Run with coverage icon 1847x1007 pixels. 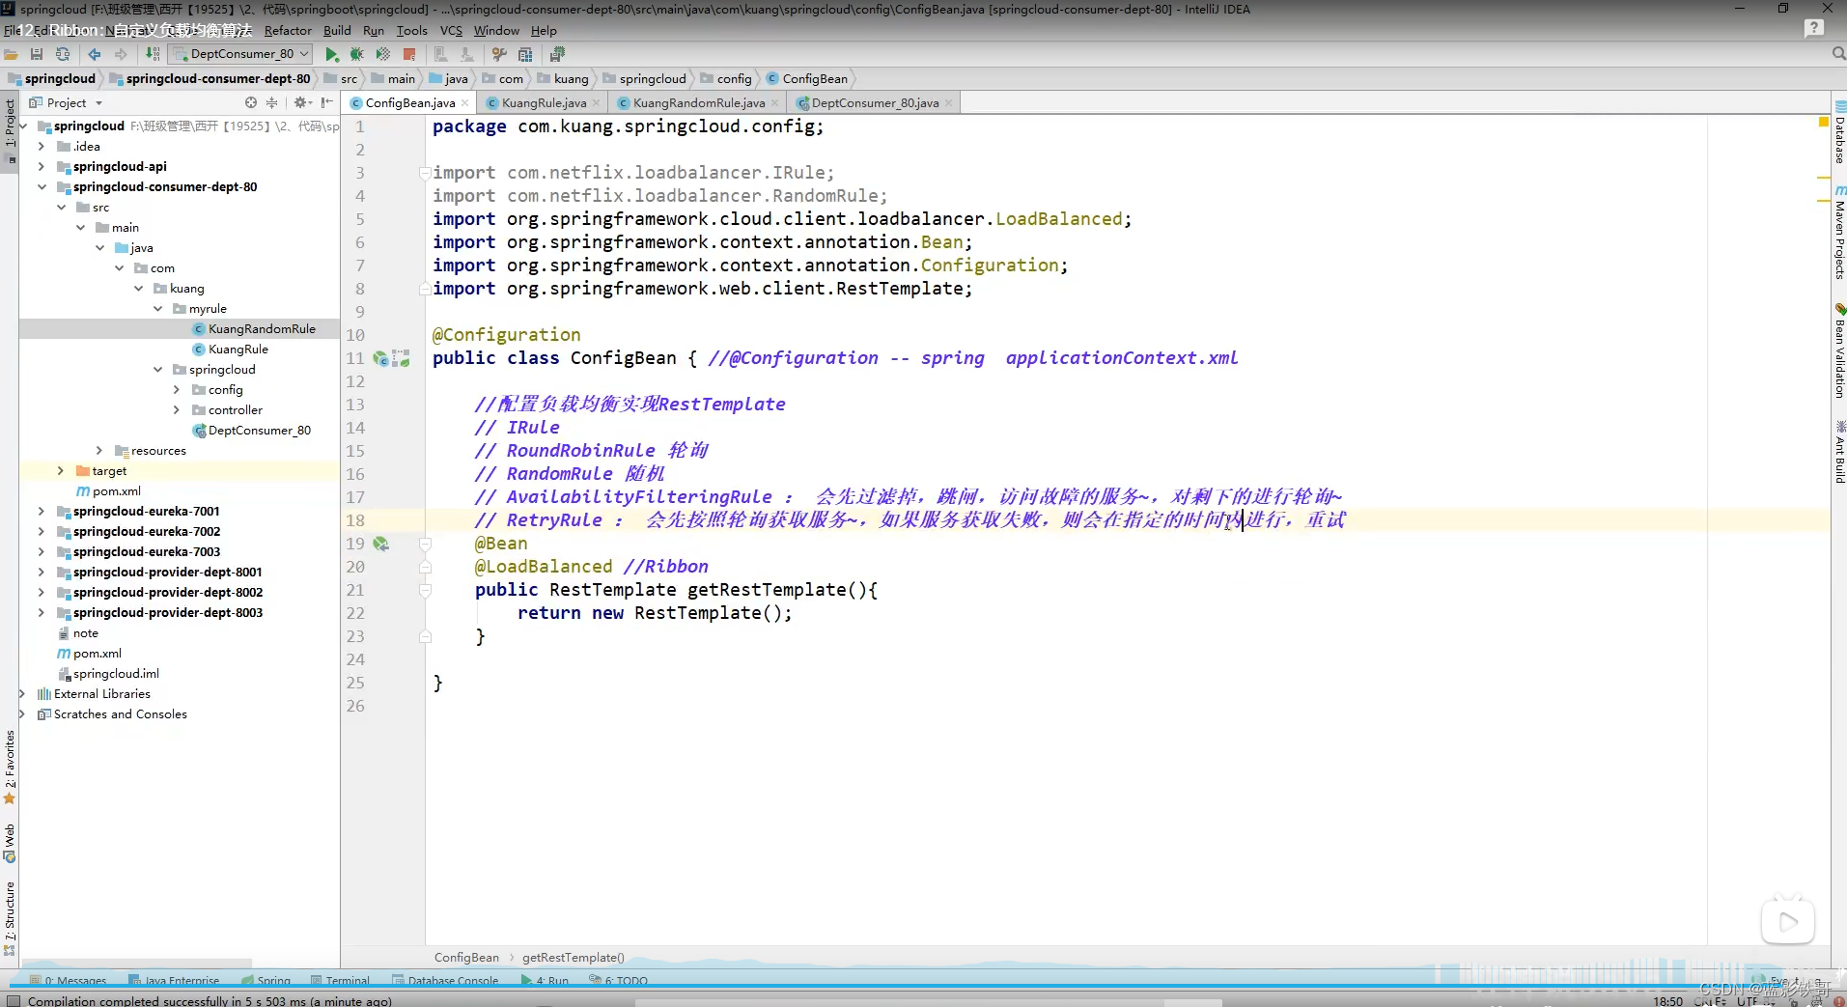pos(383,54)
